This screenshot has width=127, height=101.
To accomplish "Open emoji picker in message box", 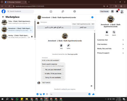I will [89, 94].
